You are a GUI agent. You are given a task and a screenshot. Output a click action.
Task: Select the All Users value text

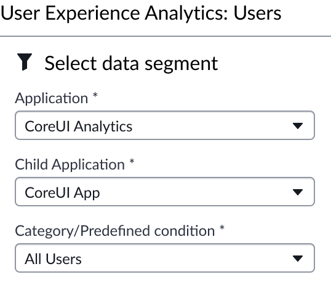tap(53, 259)
